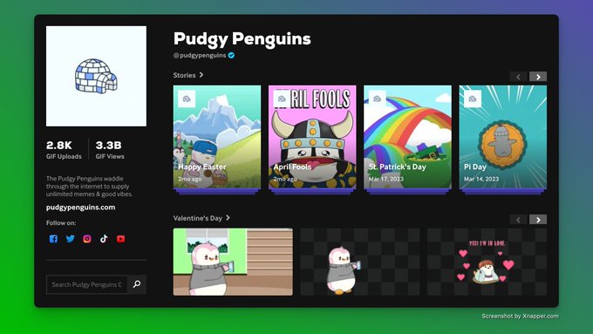Screen dimensions: 593x334
Task: Click the 'Mar 17, 2023' story date
Action: click(386, 179)
